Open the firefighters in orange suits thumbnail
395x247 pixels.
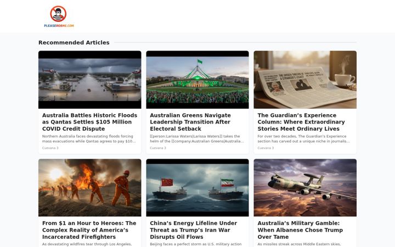coord(89,188)
